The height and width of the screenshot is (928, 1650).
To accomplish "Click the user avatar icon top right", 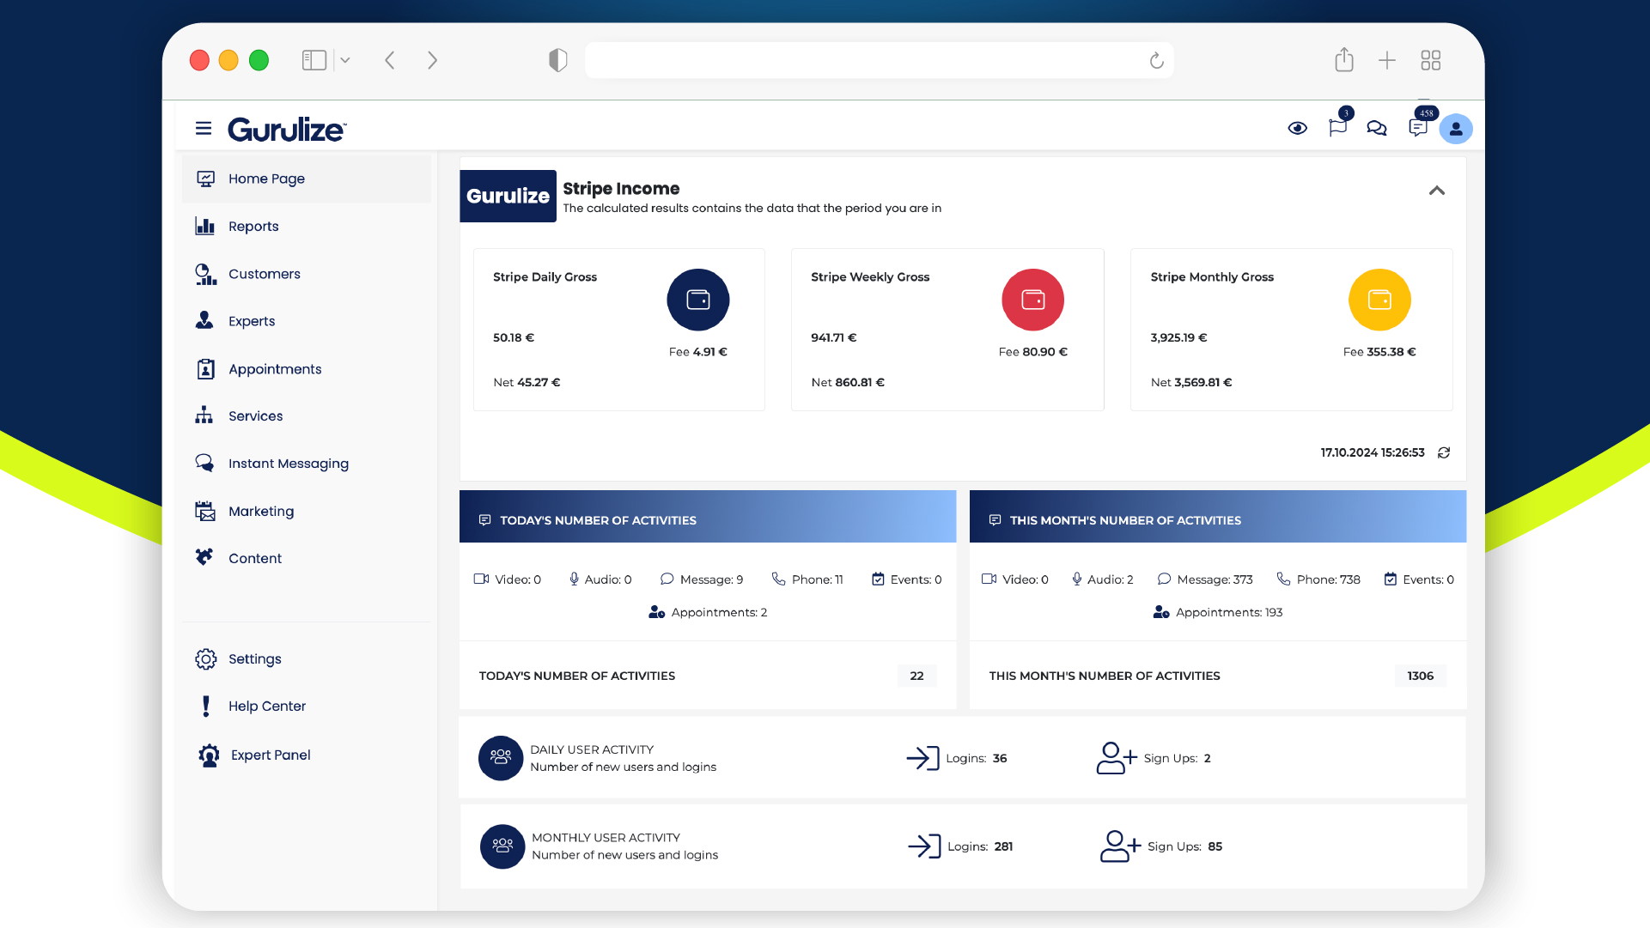I will 1456,128.
